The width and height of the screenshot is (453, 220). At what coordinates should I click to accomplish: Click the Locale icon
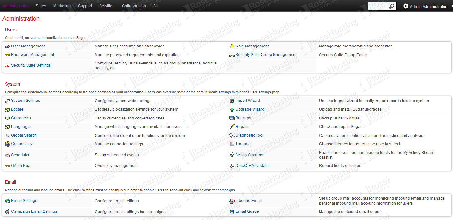click(8, 110)
